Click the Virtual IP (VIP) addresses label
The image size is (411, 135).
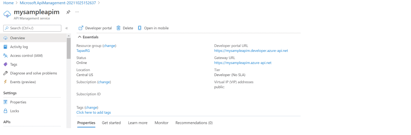click(234, 82)
